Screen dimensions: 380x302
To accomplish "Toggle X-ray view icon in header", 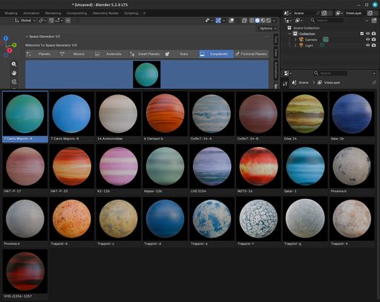I will 244,21.
